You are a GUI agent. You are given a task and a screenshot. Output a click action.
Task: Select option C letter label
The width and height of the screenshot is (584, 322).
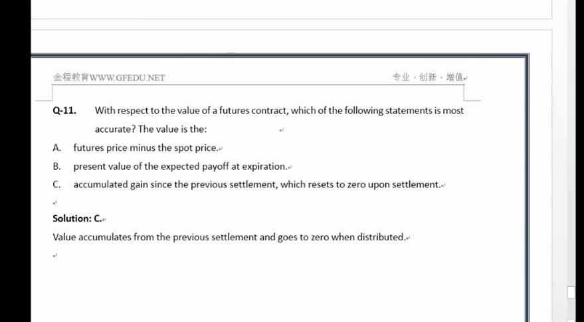[56, 185]
